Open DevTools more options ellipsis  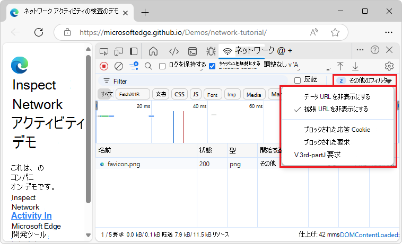360,50
